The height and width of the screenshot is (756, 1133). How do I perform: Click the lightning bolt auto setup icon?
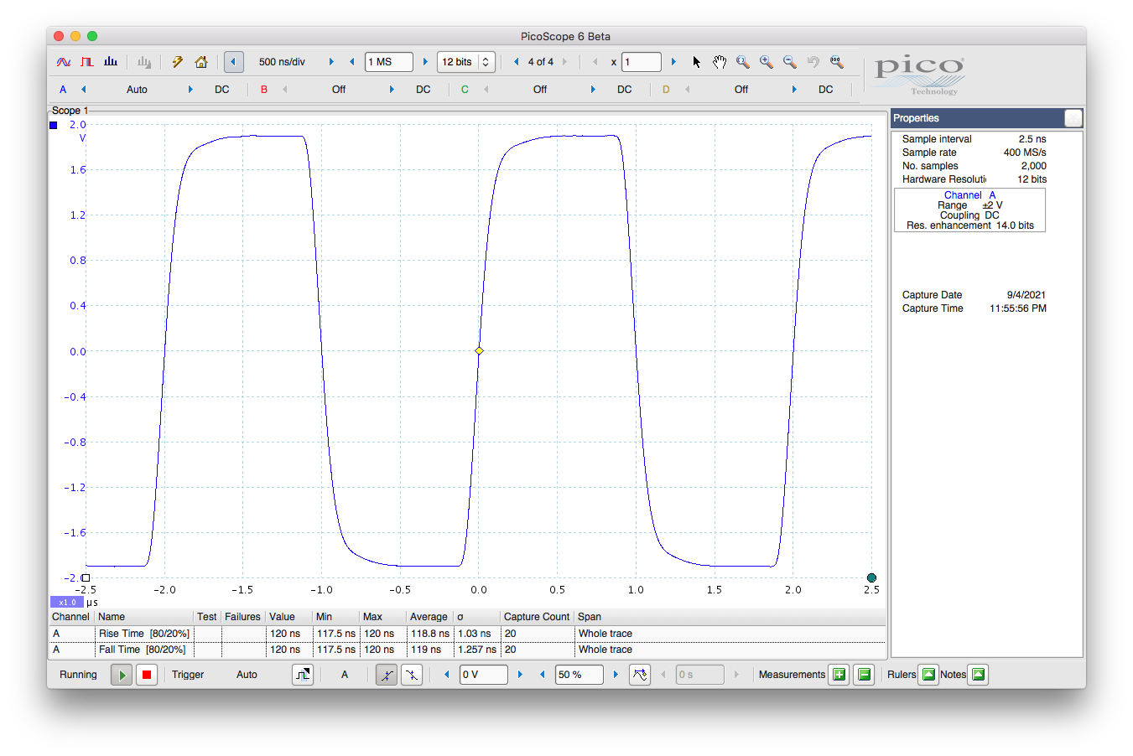click(x=178, y=62)
